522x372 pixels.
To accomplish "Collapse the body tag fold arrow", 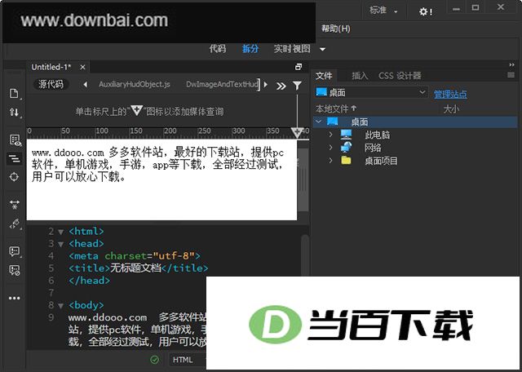I will [61, 306].
